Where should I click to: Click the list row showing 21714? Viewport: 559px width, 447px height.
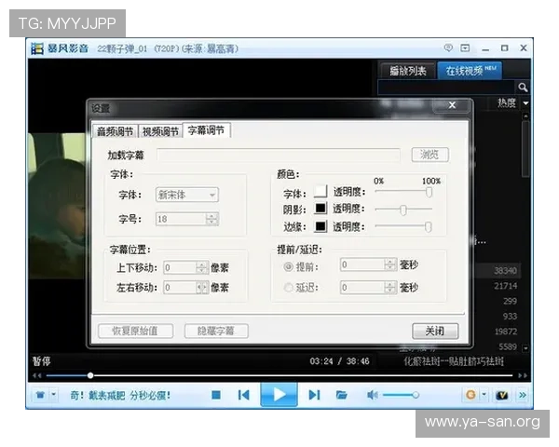click(x=498, y=286)
